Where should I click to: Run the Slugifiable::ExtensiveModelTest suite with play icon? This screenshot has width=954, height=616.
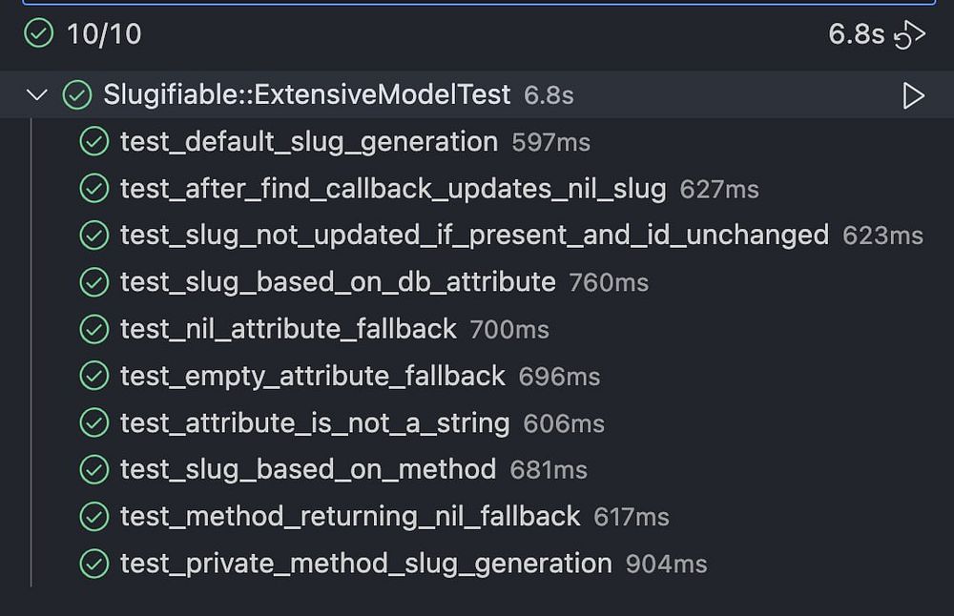coord(913,95)
